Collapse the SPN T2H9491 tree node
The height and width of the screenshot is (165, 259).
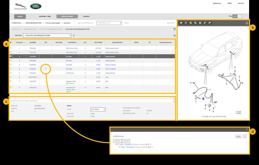click(x=116, y=144)
